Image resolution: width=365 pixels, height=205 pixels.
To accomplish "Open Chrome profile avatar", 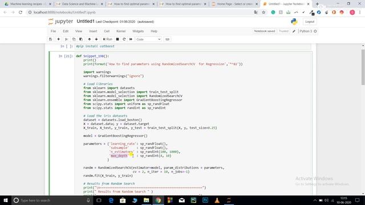I will [352, 13].
